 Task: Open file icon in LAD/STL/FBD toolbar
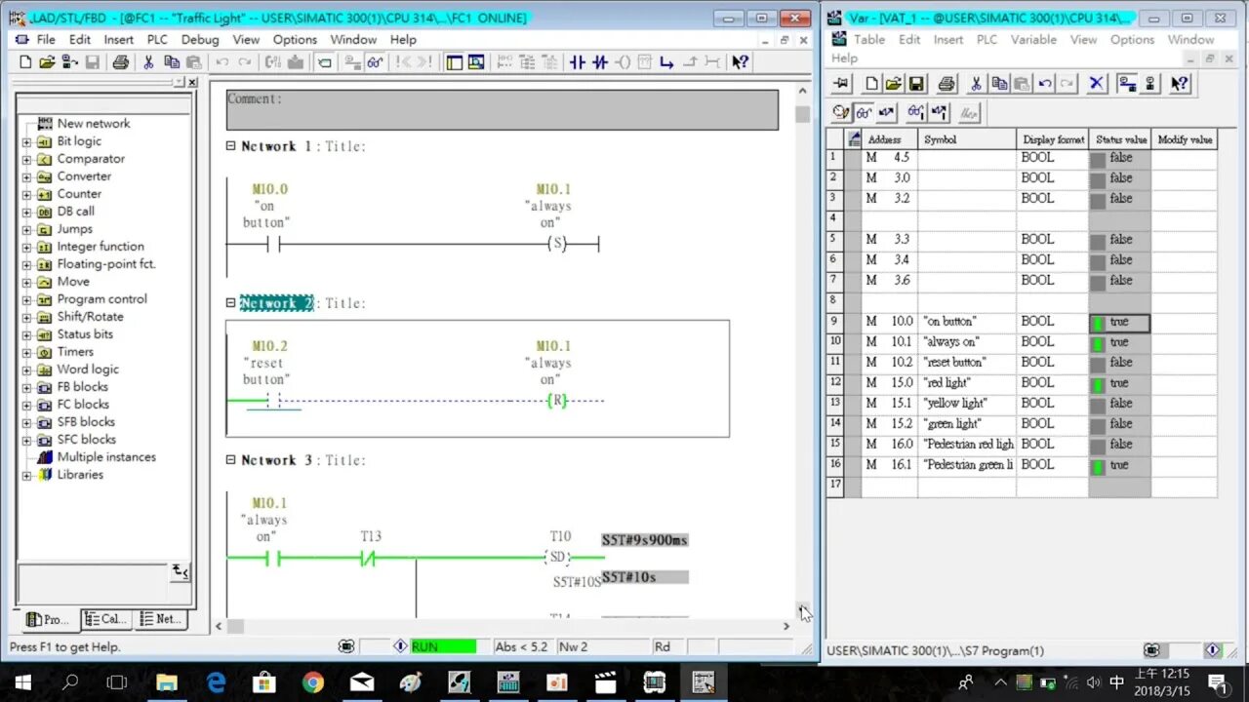(x=47, y=62)
